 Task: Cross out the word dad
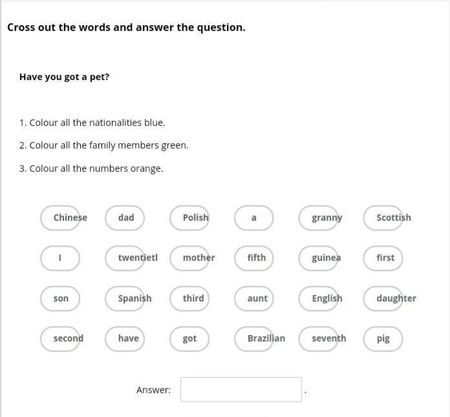point(125,218)
